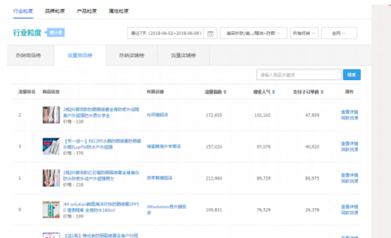Expand the 全网 dropdown
391x238 pixels.
tap(339, 33)
